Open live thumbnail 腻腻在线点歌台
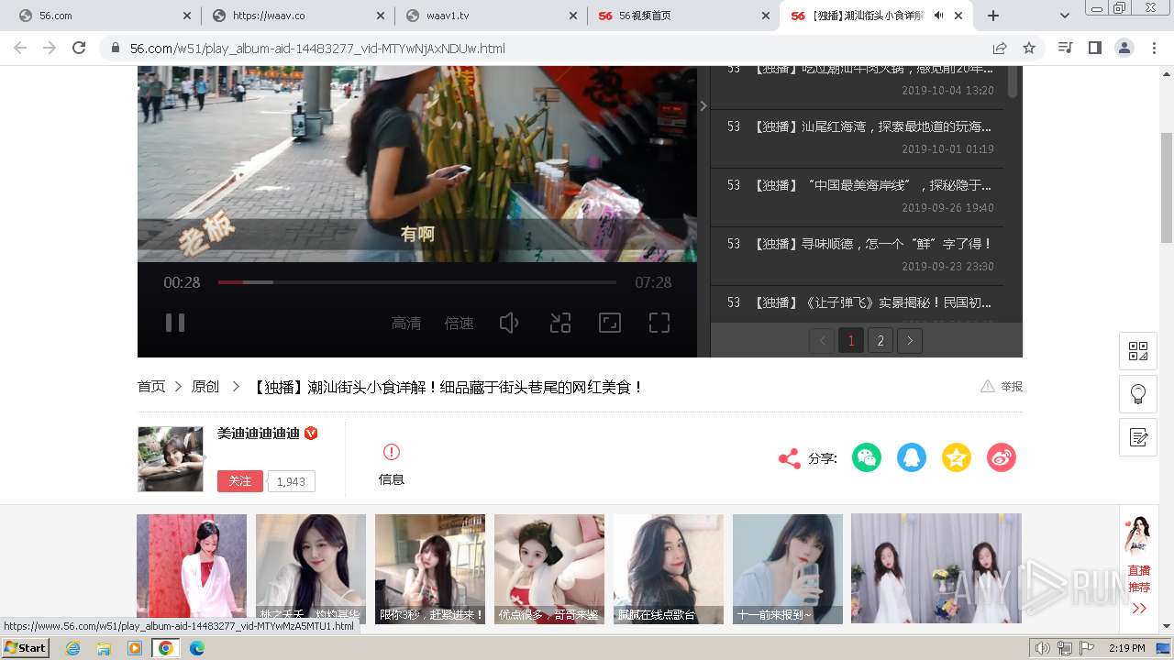1174x660 pixels. [669, 568]
